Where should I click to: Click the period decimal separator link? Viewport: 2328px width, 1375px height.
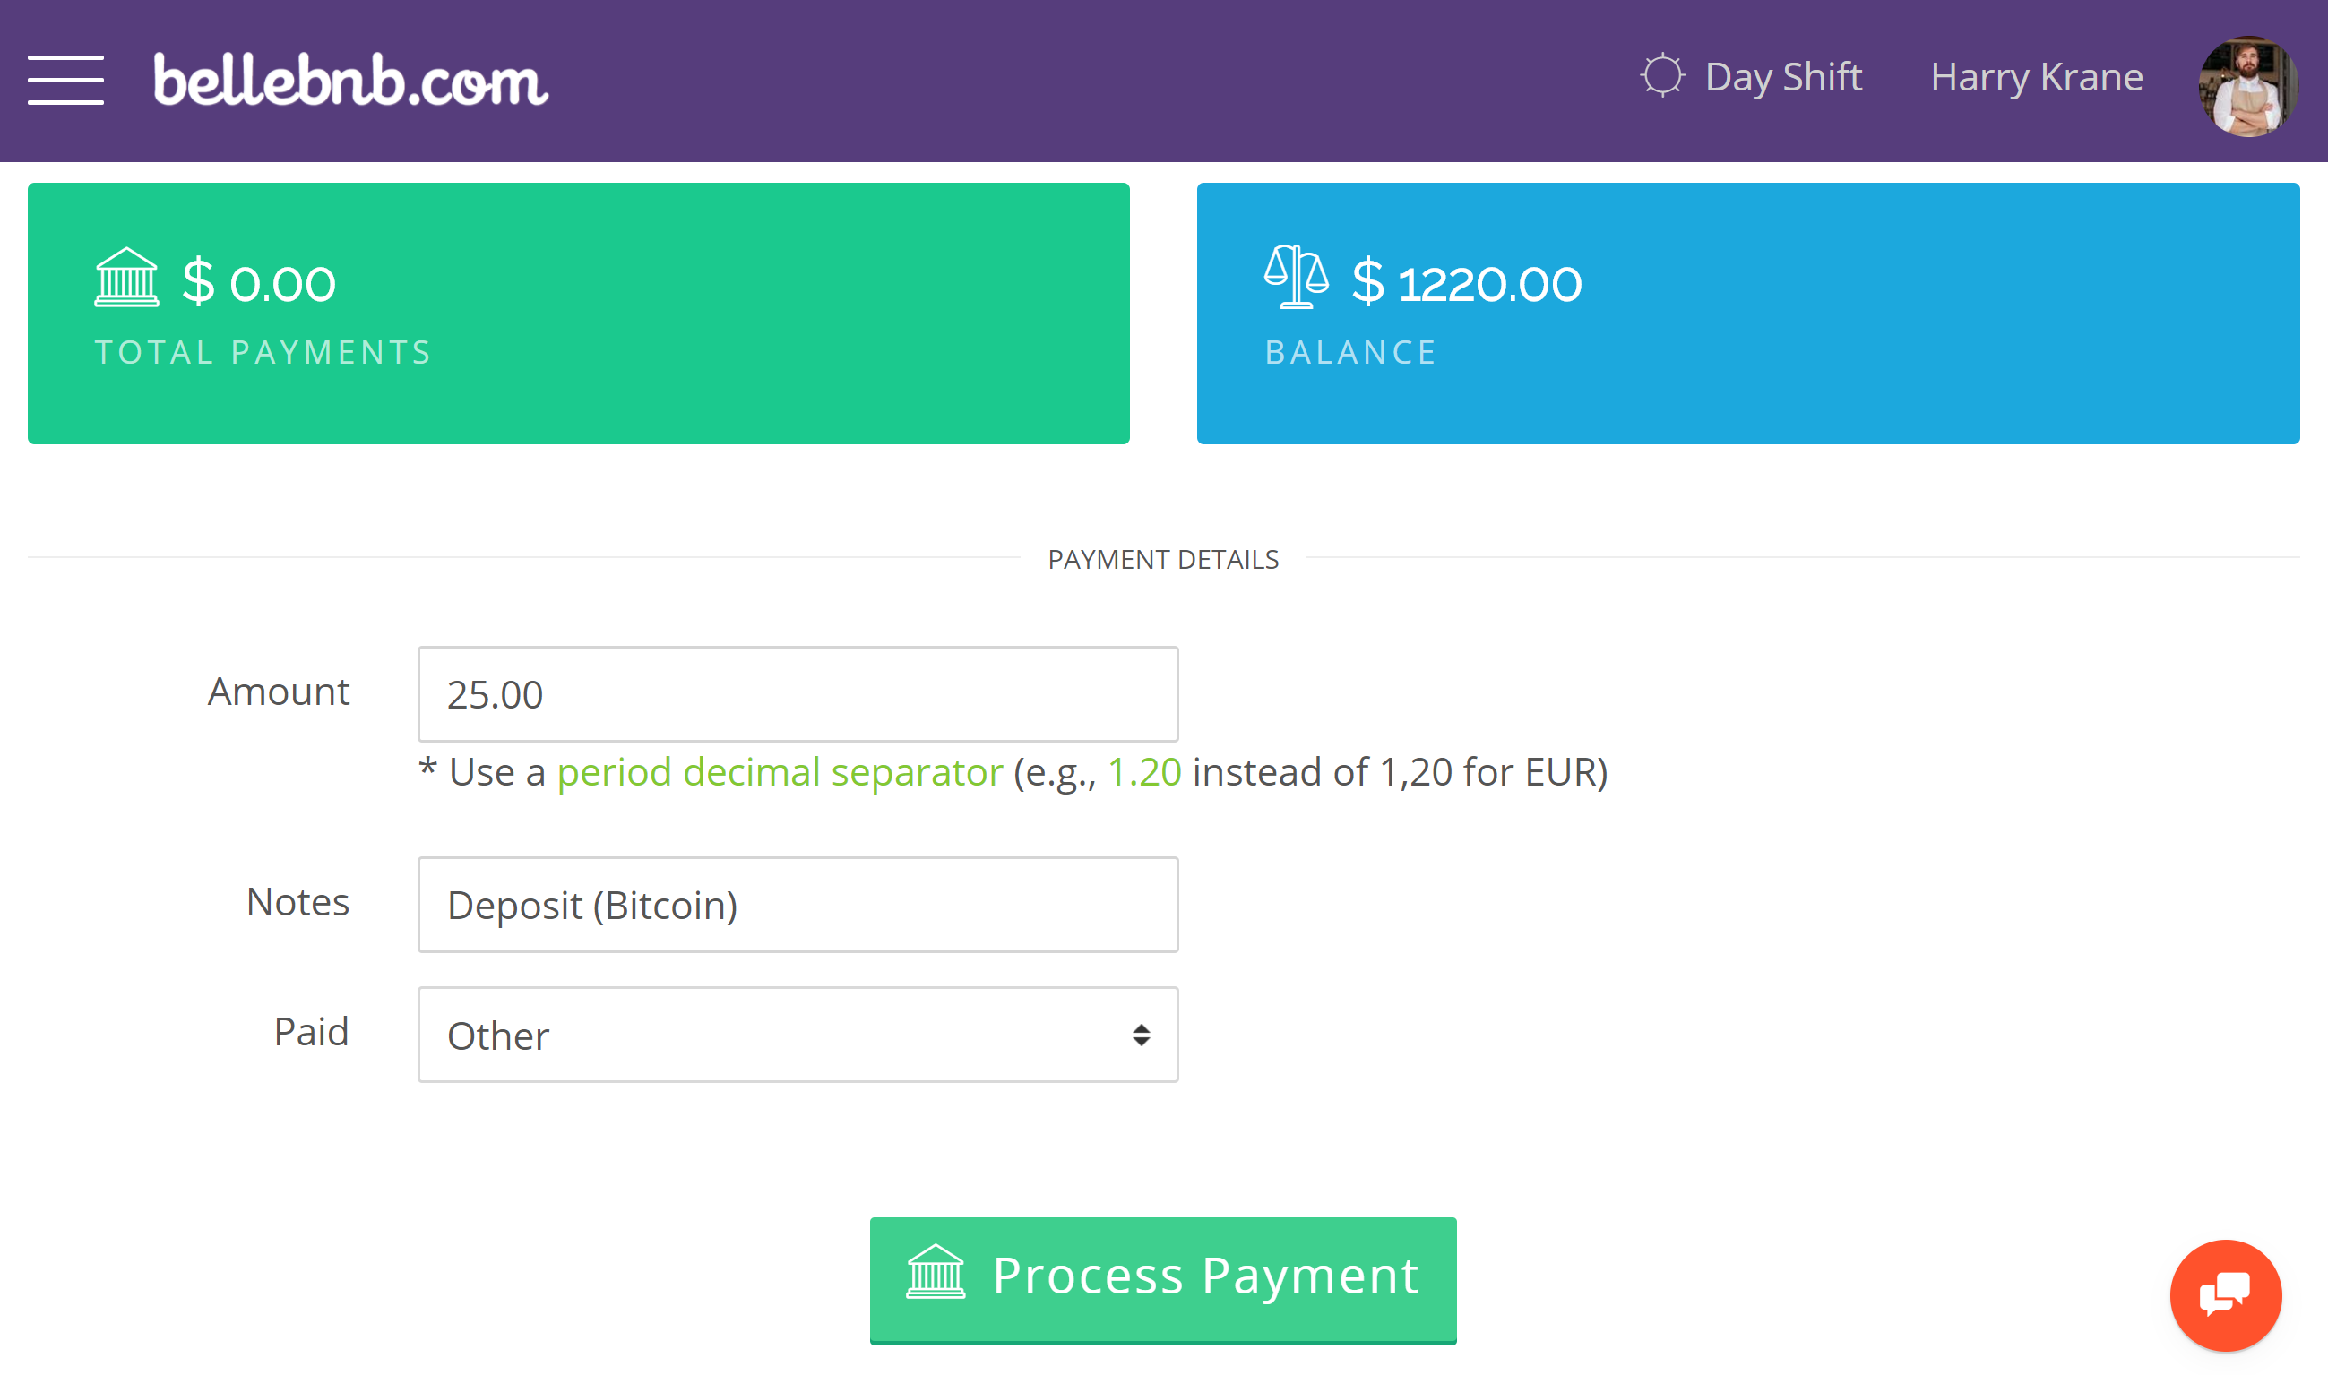[780, 771]
